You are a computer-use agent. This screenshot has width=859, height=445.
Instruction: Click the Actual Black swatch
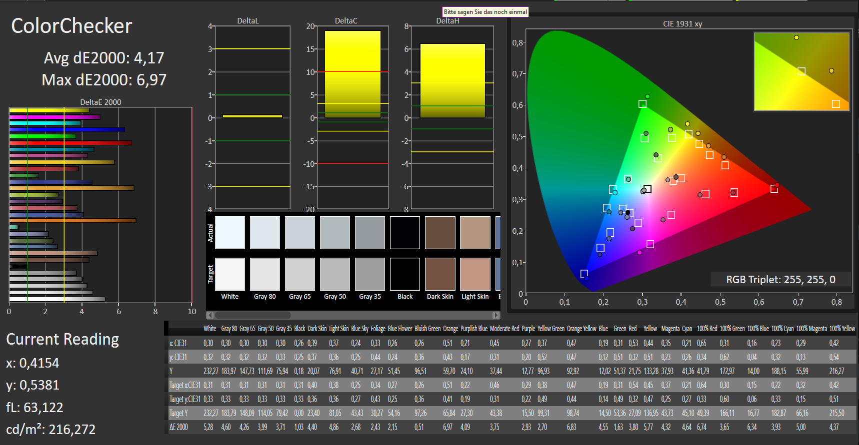point(405,233)
